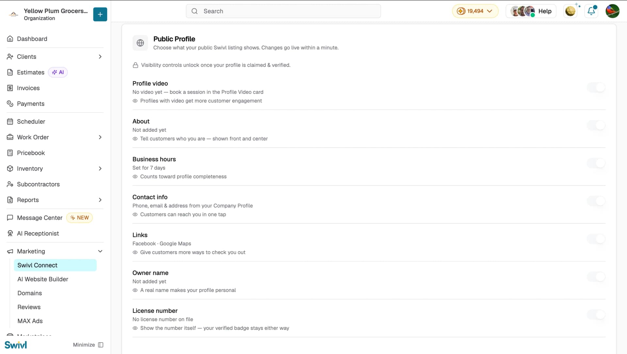Click the eye icon under Links
Image resolution: width=627 pixels, height=354 pixels.
[135, 253]
